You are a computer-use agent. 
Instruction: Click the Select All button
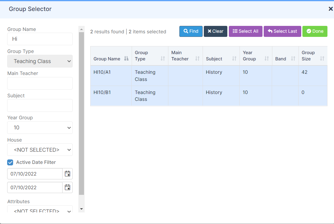(245, 31)
